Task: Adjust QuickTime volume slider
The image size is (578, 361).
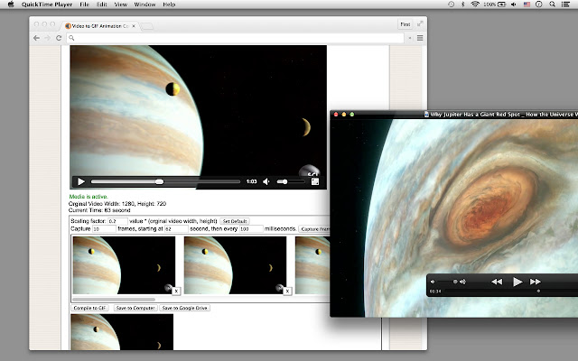Action: 447,282
